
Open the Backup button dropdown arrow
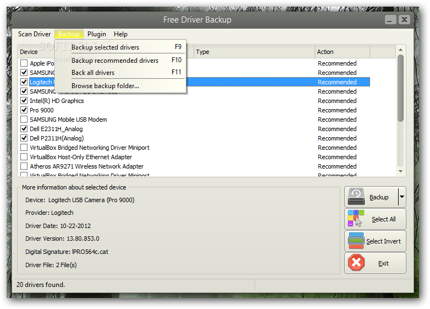tap(402, 197)
